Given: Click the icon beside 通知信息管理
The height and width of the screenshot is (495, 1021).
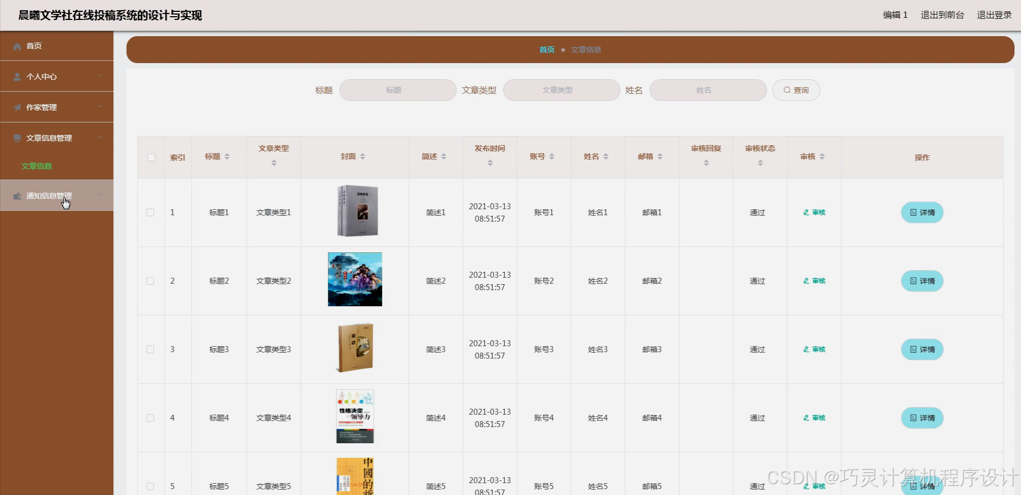Looking at the screenshot, I should [17, 196].
